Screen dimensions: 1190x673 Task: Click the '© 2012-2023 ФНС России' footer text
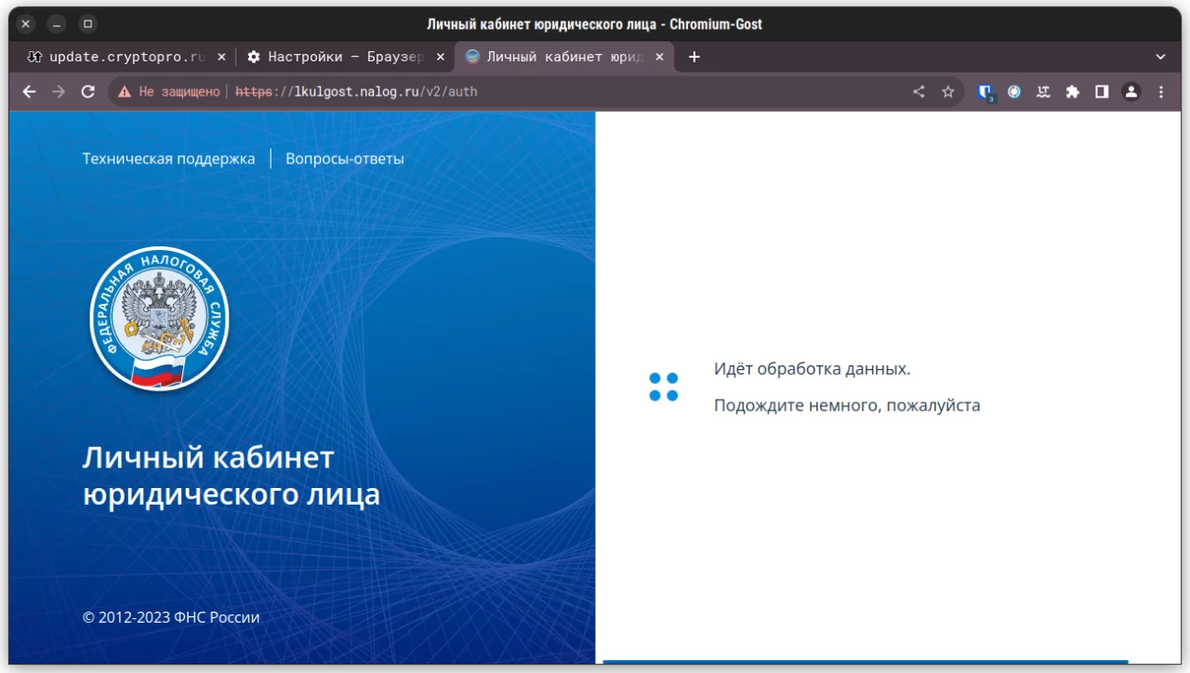pos(171,617)
